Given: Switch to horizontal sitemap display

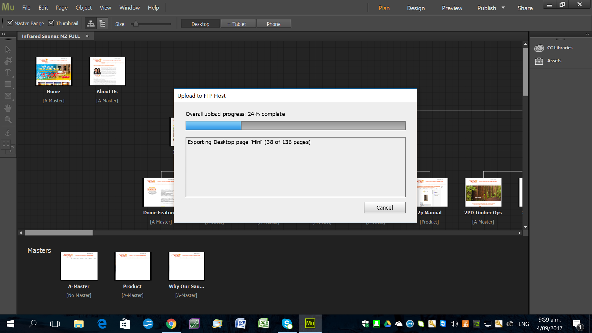Looking at the screenshot, I should click(x=90, y=23).
